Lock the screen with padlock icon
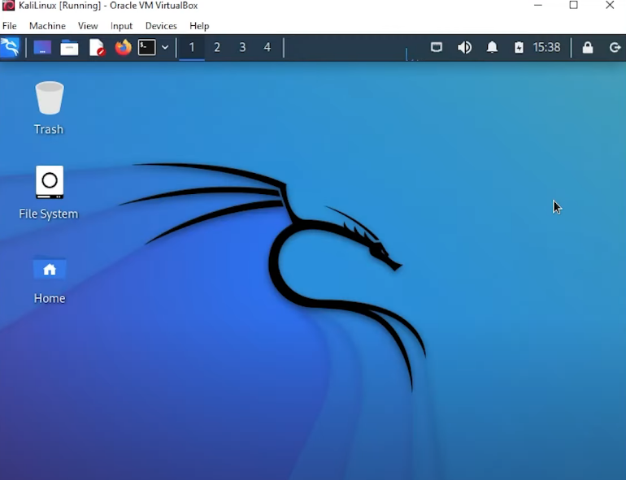The image size is (626, 480). [x=587, y=47]
